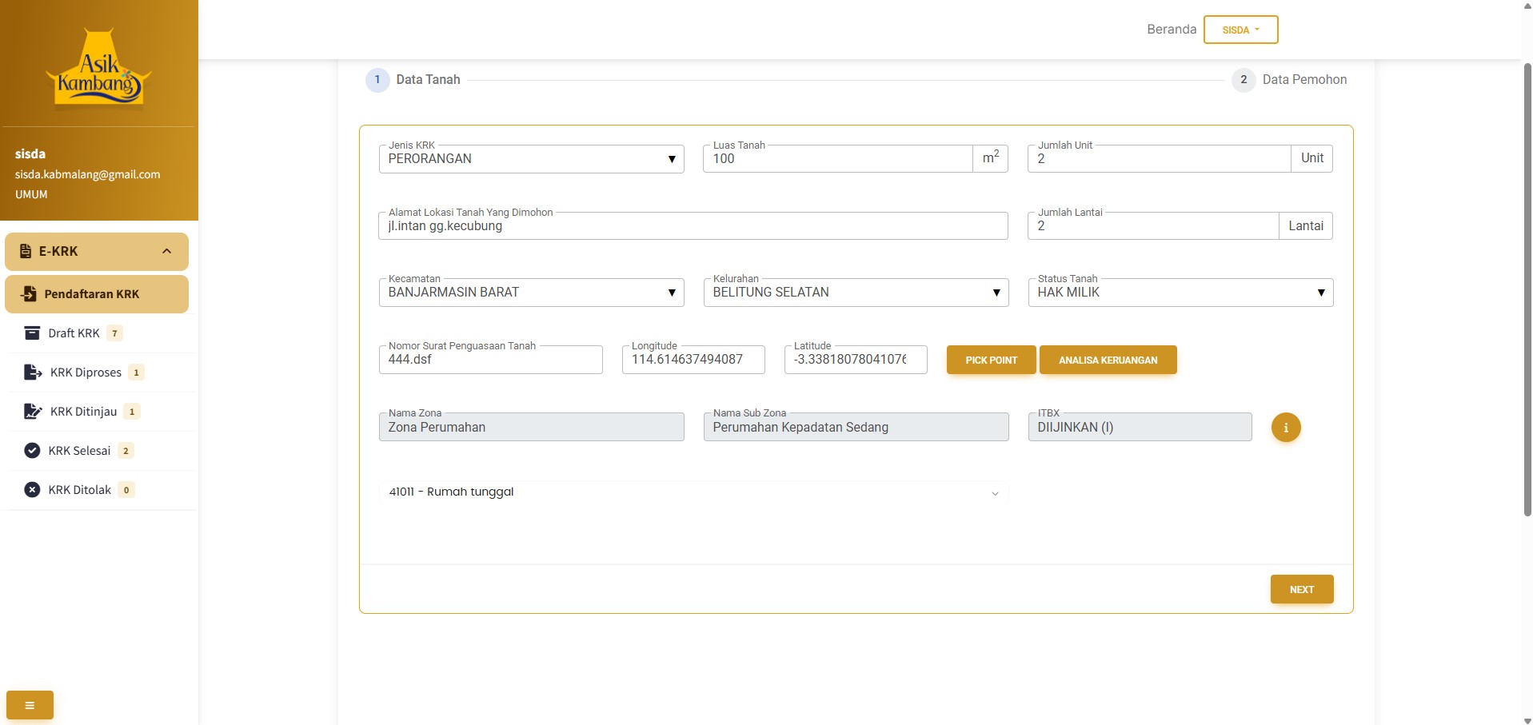Image resolution: width=1533 pixels, height=725 pixels.
Task: Open the Kecamatan dropdown
Action: pyautogui.click(x=531, y=293)
